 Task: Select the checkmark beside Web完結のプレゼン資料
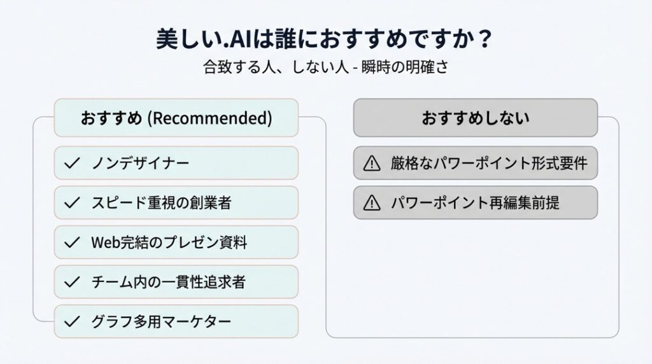click(x=72, y=242)
